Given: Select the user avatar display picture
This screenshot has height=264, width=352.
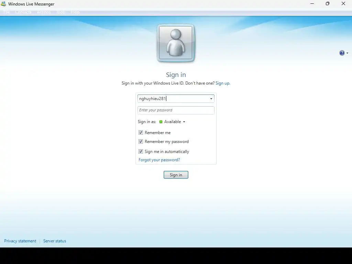Looking at the screenshot, I should 176,43.
